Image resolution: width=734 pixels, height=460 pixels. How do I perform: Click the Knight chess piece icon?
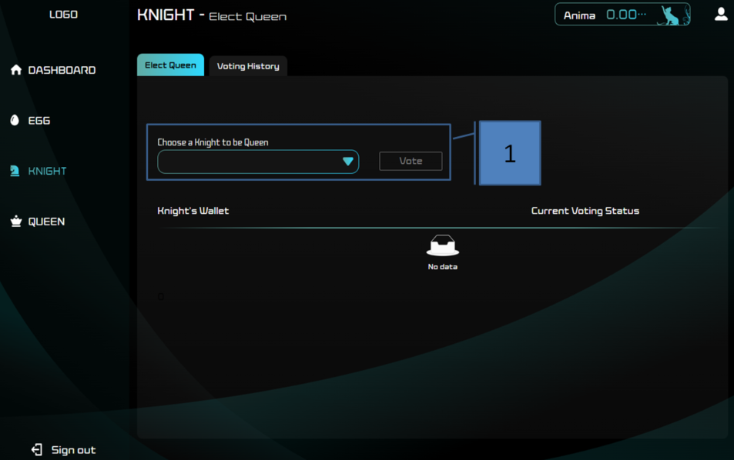pyautogui.click(x=15, y=171)
